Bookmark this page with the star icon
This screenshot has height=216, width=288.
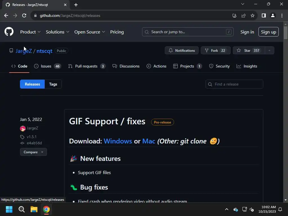pos(253,16)
